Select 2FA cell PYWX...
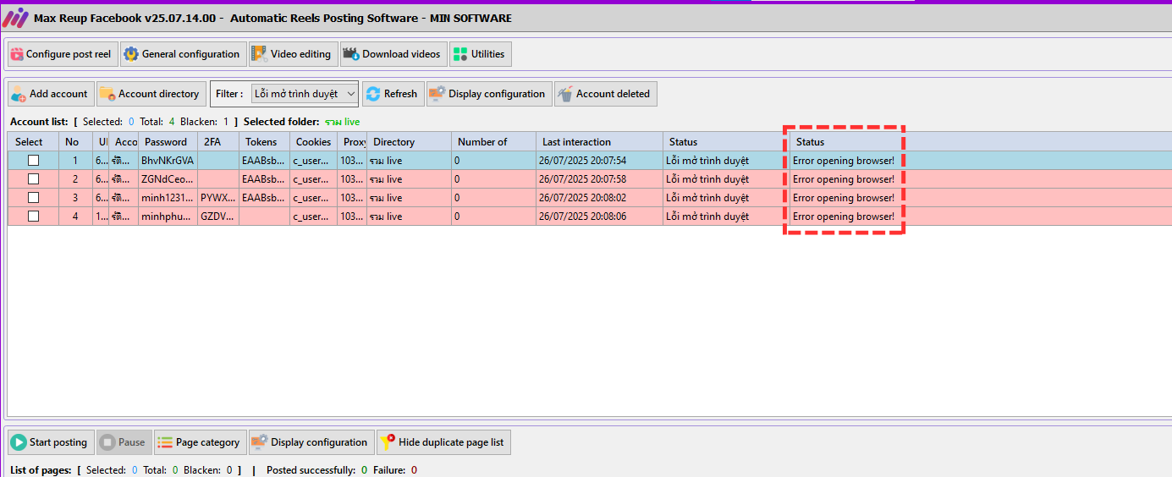 click(x=218, y=198)
